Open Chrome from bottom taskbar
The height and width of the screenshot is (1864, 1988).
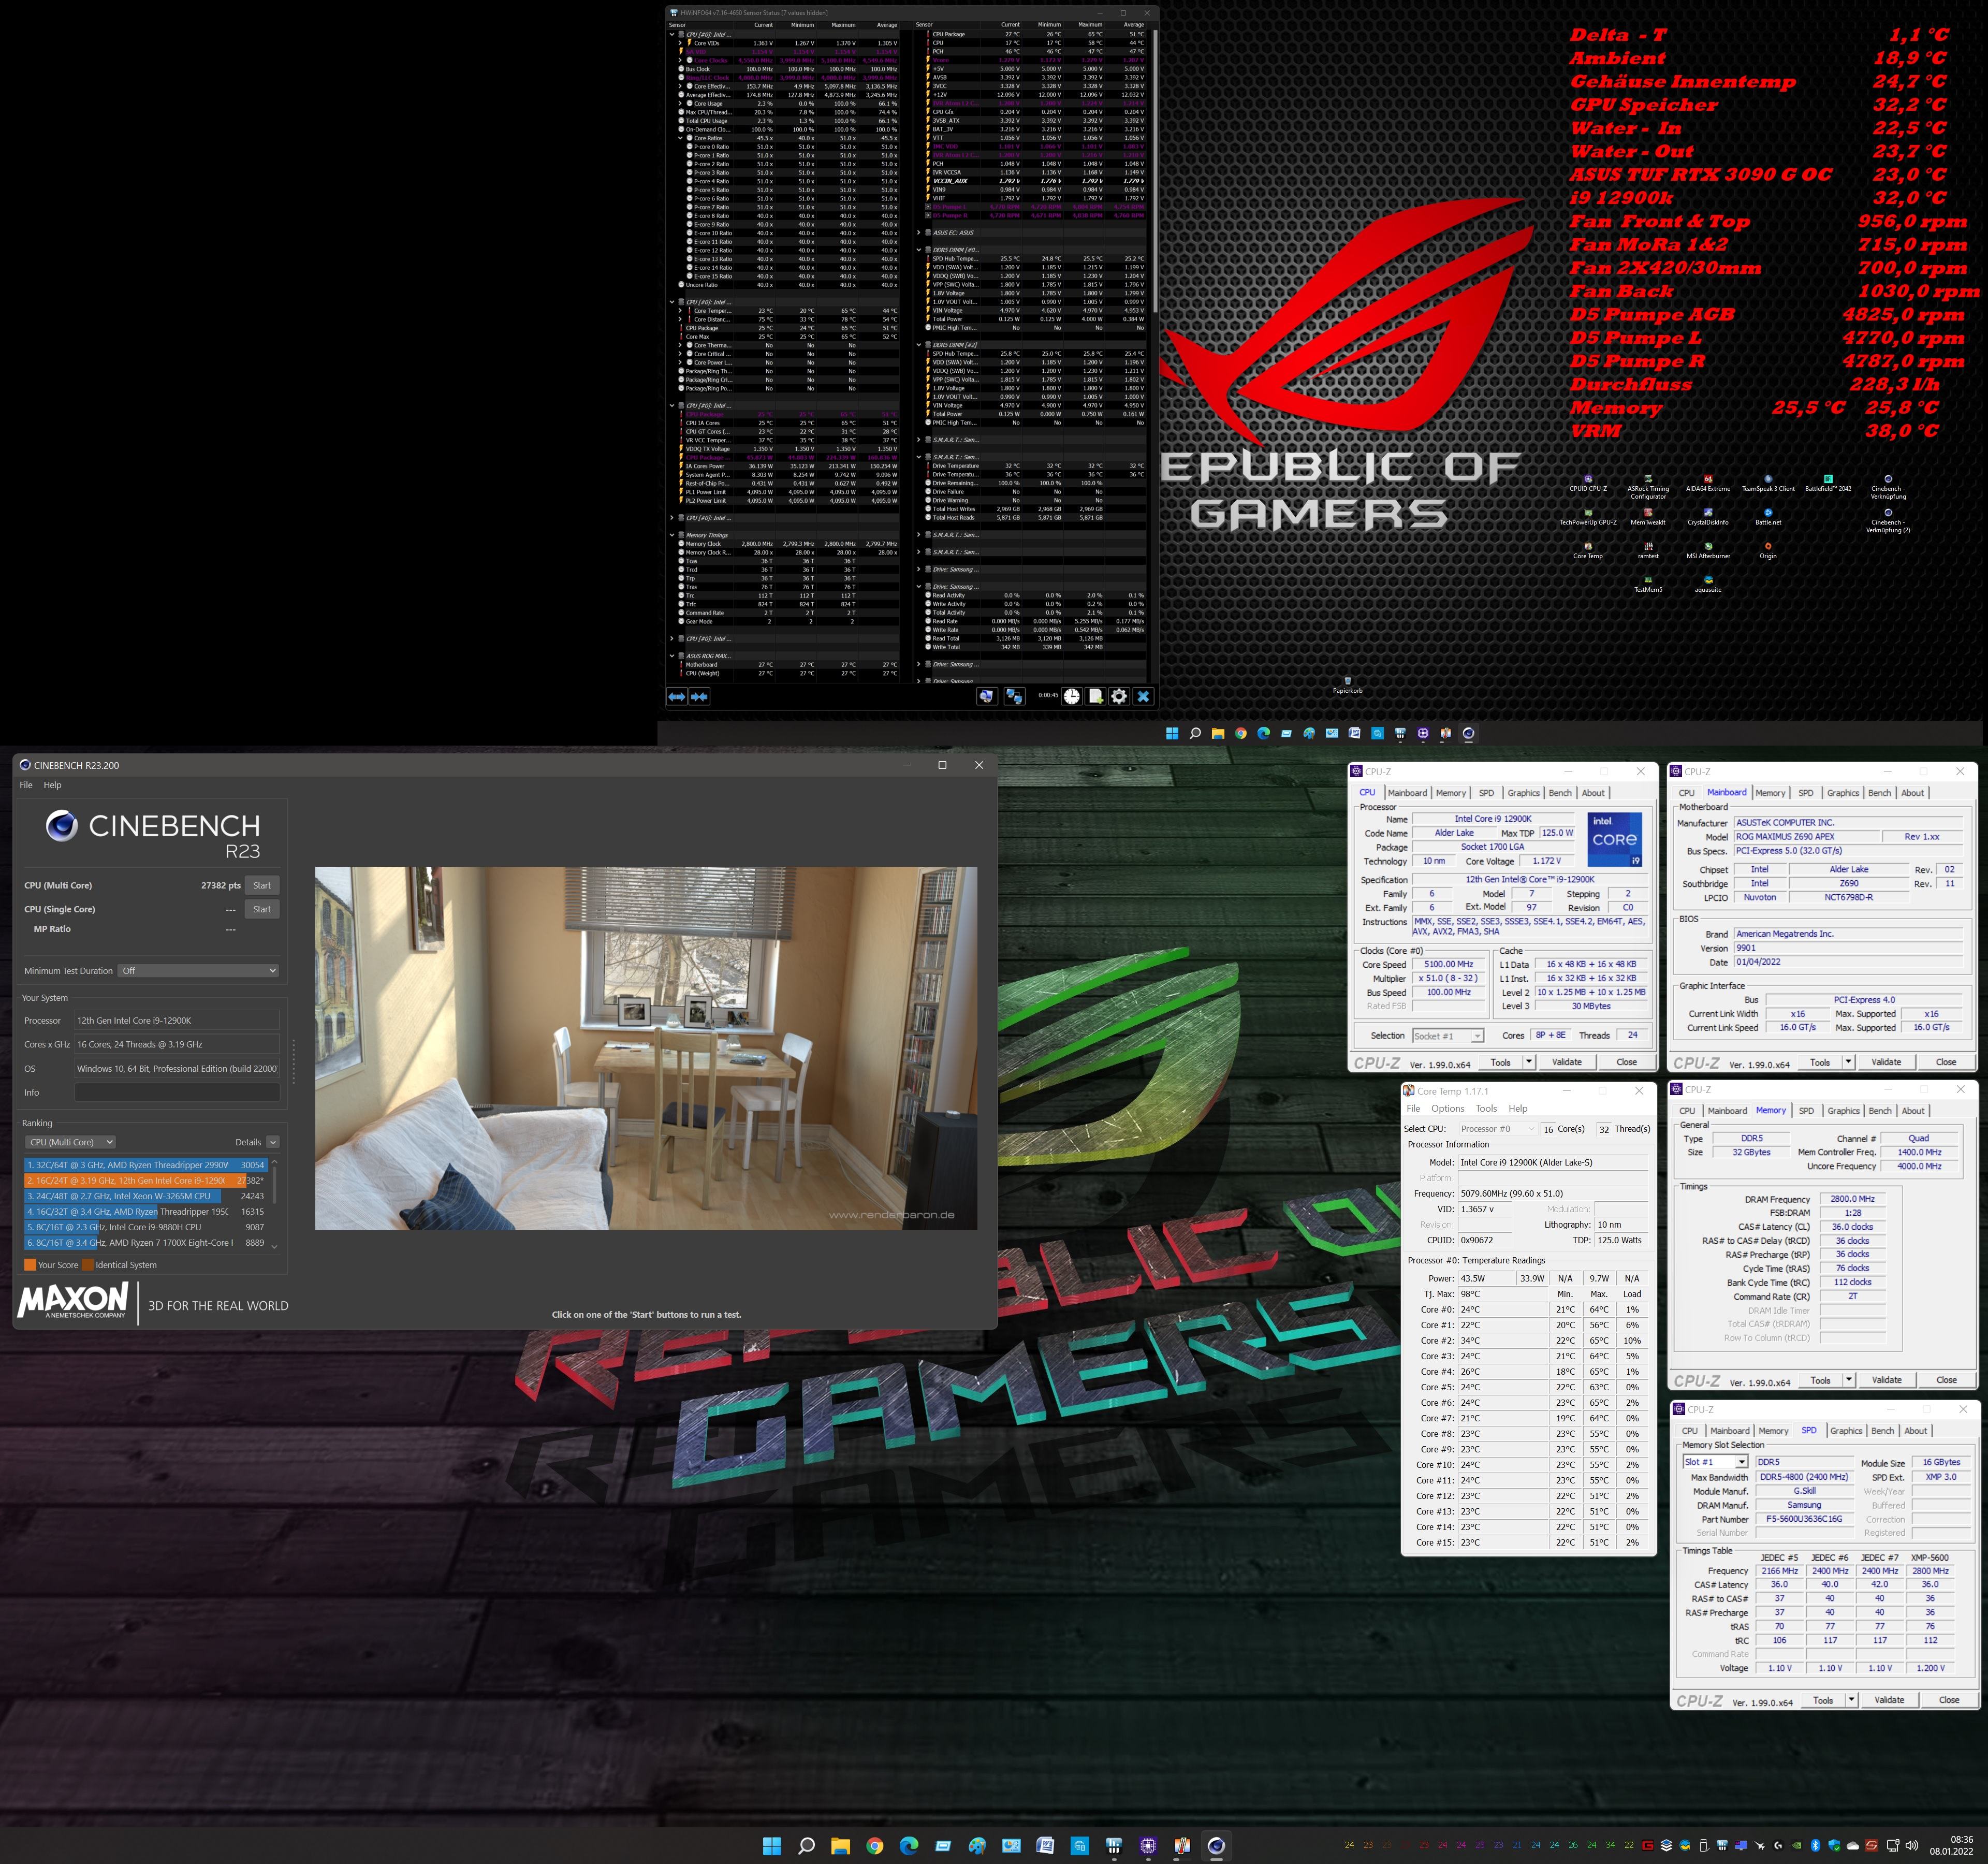[875, 1845]
